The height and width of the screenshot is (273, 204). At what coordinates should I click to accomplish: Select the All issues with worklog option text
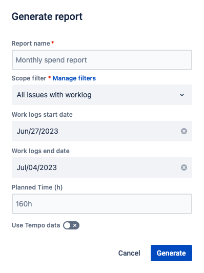click(54, 95)
